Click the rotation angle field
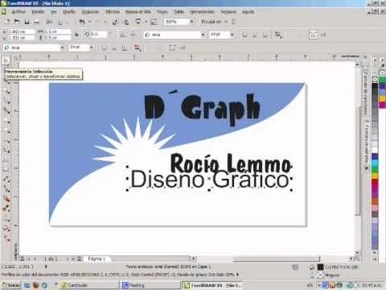The height and width of the screenshot is (290, 386). click(x=99, y=35)
